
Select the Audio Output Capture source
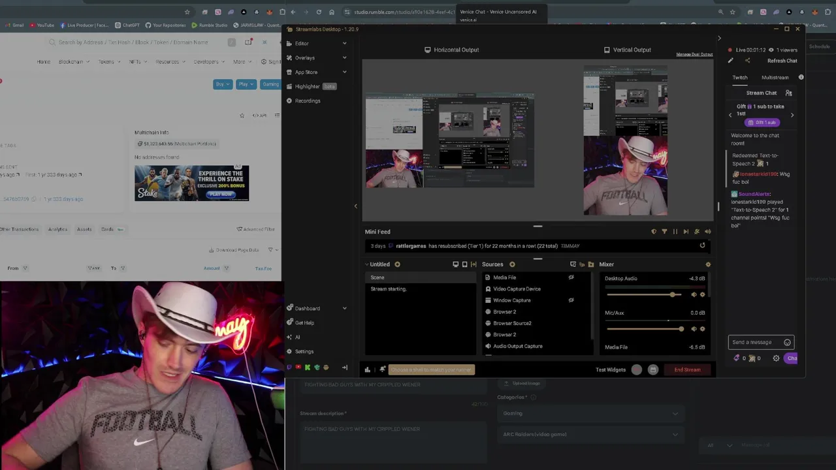coord(518,346)
